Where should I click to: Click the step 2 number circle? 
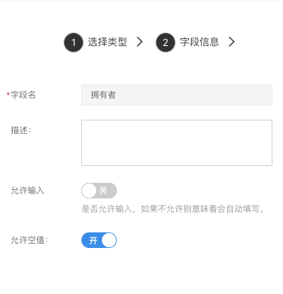tap(166, 43)
